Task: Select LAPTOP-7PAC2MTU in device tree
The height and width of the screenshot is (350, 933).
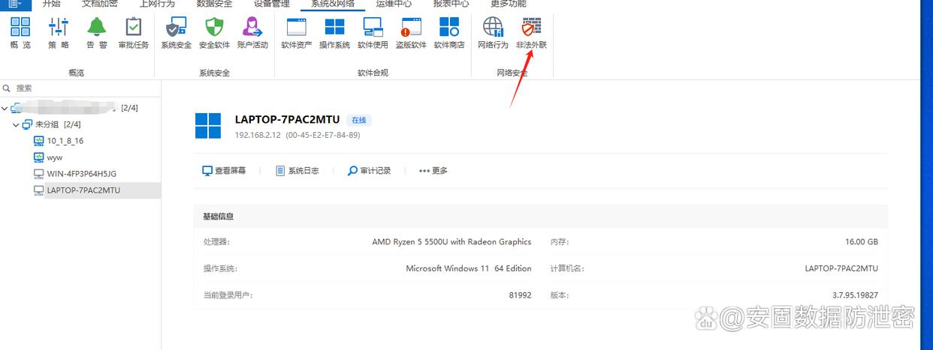Action: (83, 190)
